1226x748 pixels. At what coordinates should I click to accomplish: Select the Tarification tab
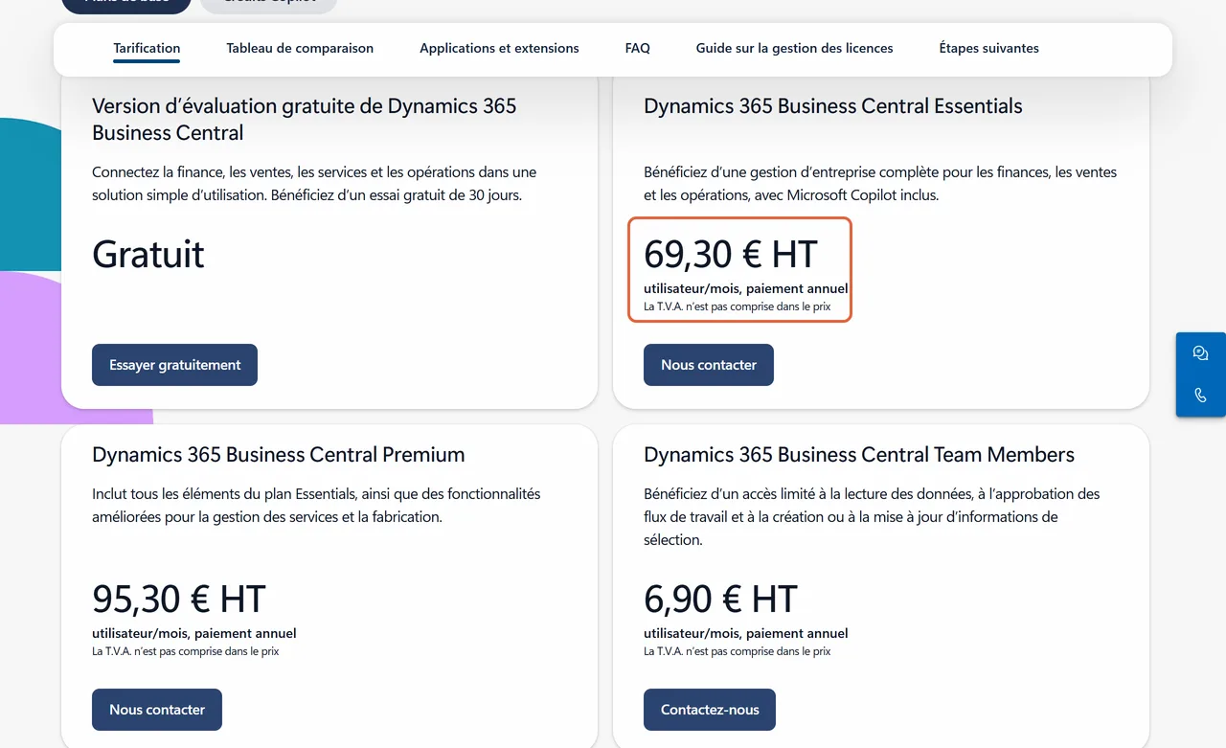coord(147,48)
